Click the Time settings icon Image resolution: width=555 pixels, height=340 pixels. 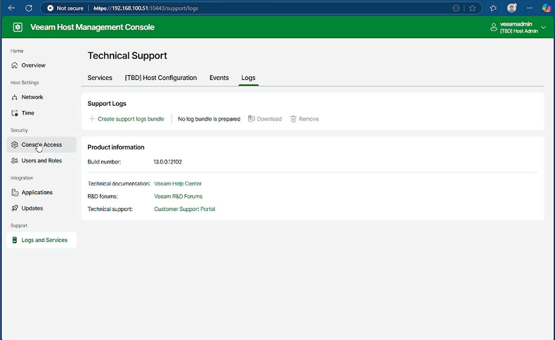(x=15, y=113)
